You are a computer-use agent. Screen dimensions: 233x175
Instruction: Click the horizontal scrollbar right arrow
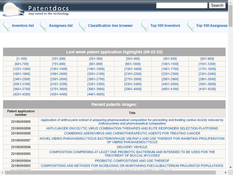pos(226,173)
